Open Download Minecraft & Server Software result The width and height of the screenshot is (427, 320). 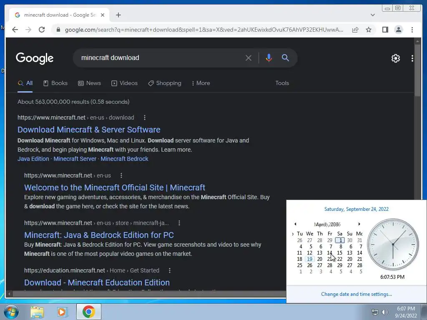[89, 130]
